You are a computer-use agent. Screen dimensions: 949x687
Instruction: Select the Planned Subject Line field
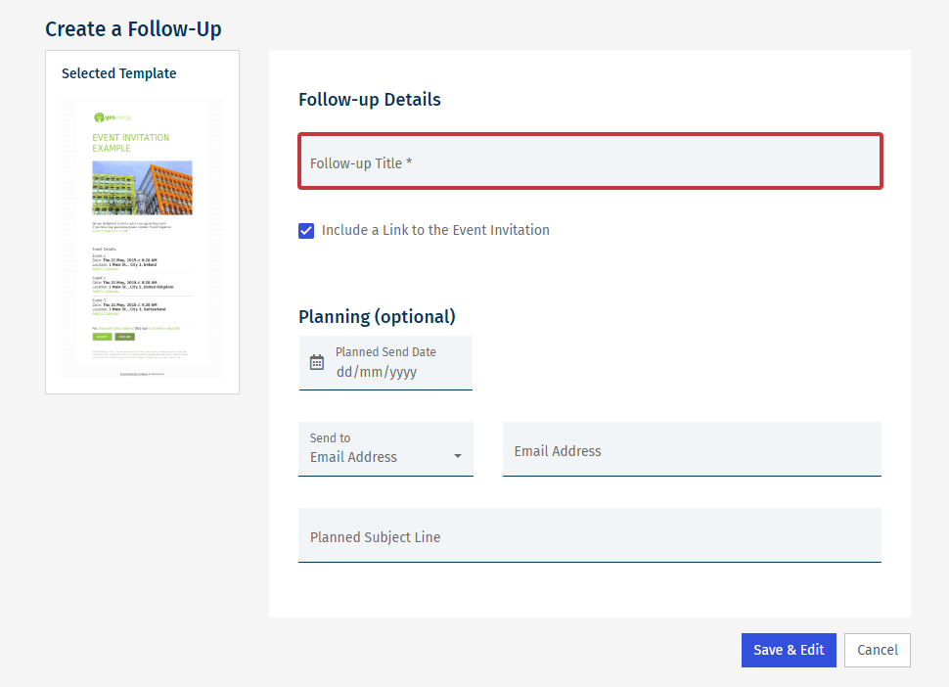(589, 536)
